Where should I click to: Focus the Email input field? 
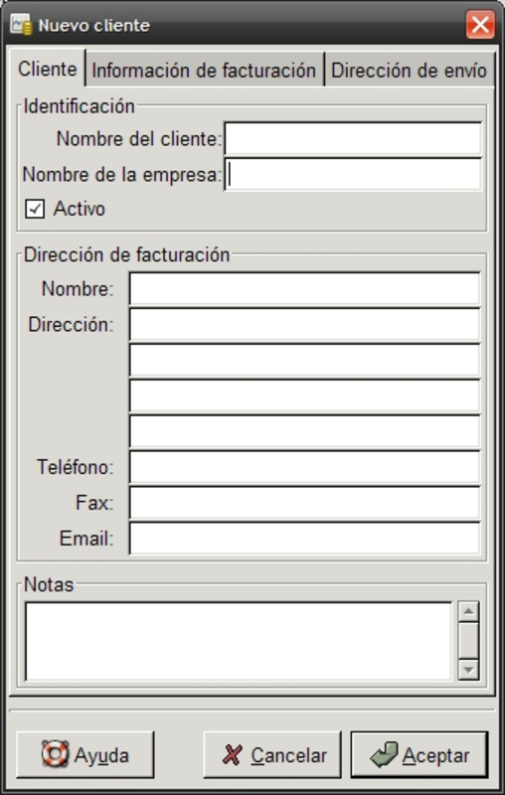click(304, 538)
